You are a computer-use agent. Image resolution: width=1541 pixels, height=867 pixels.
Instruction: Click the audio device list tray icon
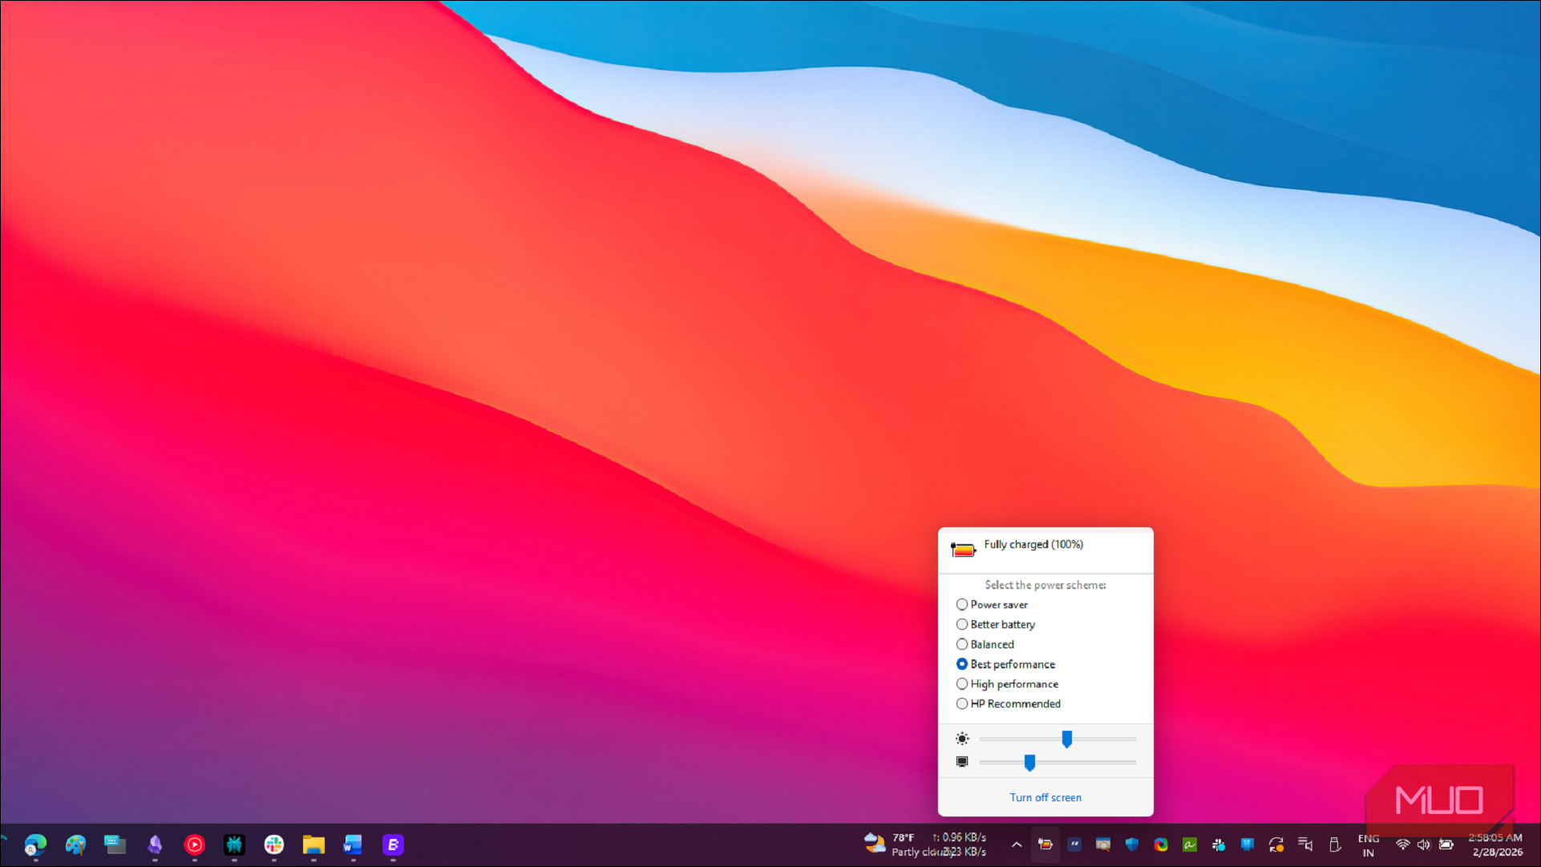(x=1305, y=845)
